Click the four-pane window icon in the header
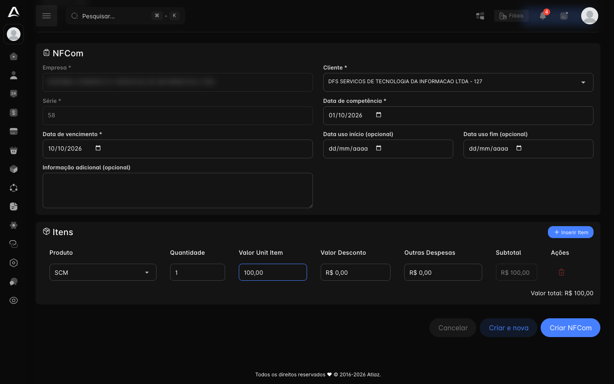 click(480, 16)
